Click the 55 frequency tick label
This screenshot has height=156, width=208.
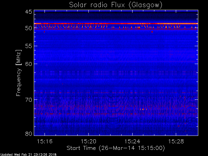(x=29, y=46)
